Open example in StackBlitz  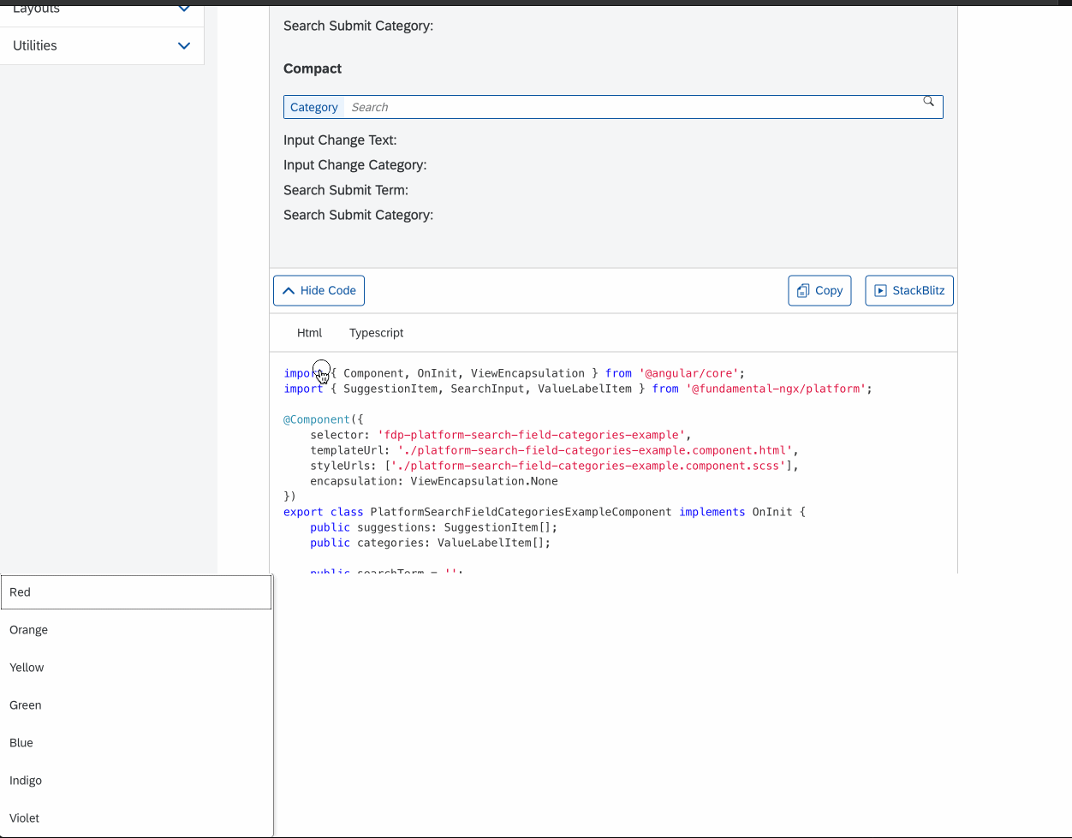click(909, 290)
